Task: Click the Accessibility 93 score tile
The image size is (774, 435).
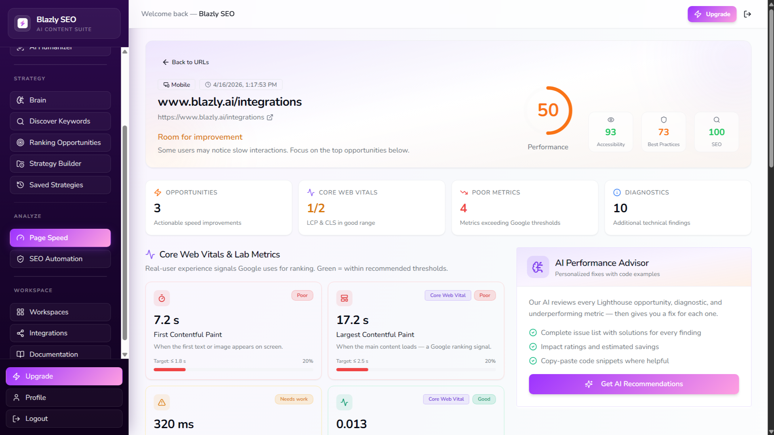Action: (611, 132)
